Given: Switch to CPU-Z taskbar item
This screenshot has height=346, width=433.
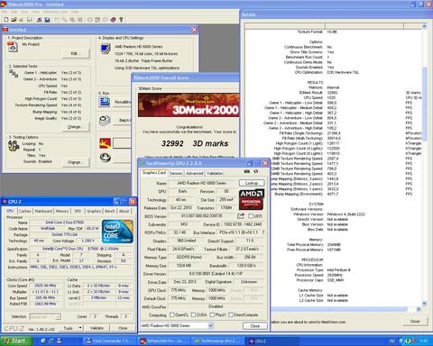Looking at the screenshot, I should click(272, 341).
